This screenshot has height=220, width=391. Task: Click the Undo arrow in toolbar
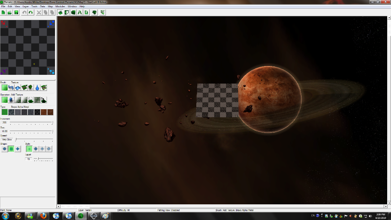point(24,13)
